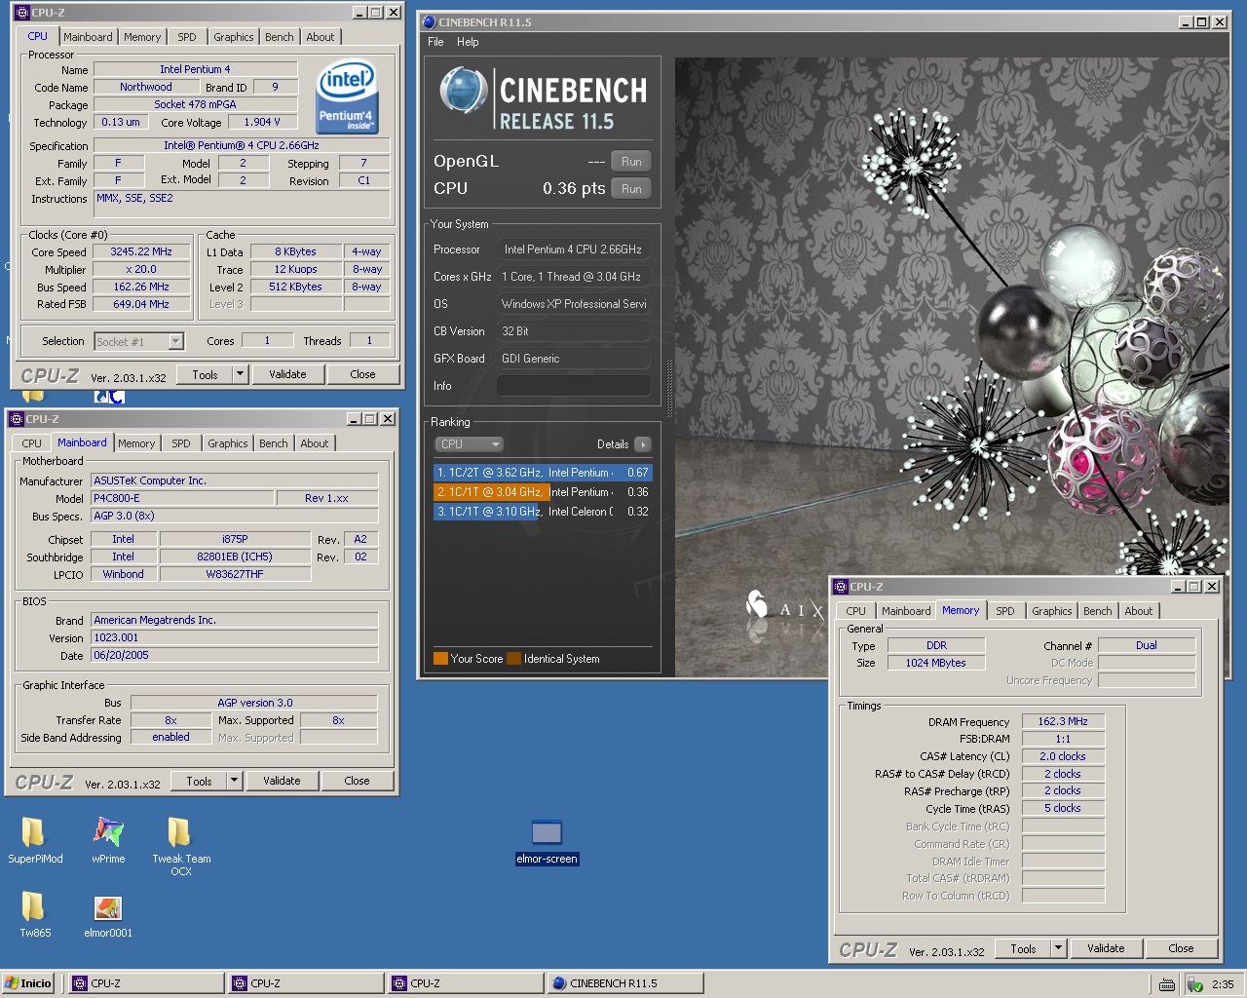Open CPU tab in Memory CPU-Z window

click(856, 611)
